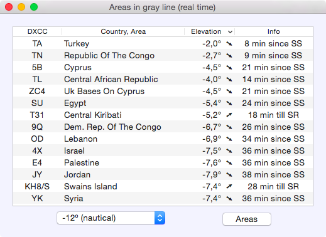
Task: Click the rising arrow icon for Swains Island
Action: (229, 186)
